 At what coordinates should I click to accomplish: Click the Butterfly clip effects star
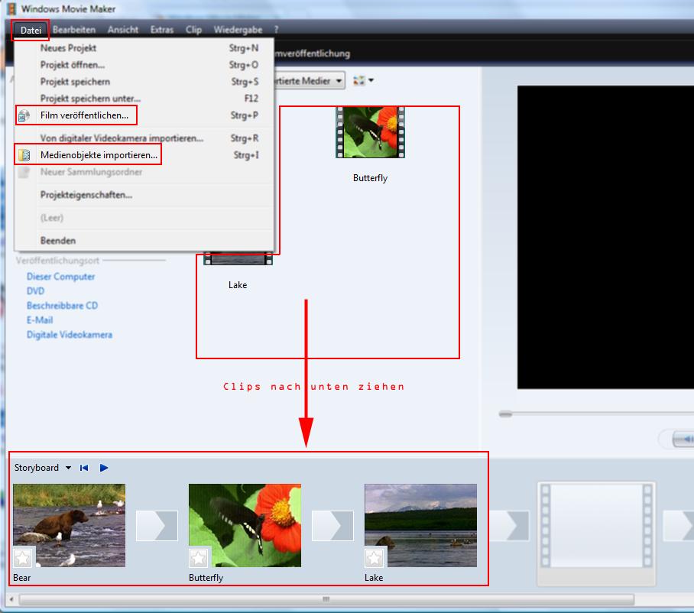[198, 558]
